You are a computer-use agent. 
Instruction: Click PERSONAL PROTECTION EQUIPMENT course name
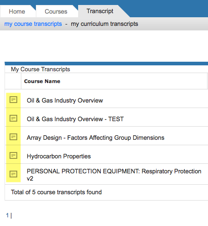(x=114, y=175)
